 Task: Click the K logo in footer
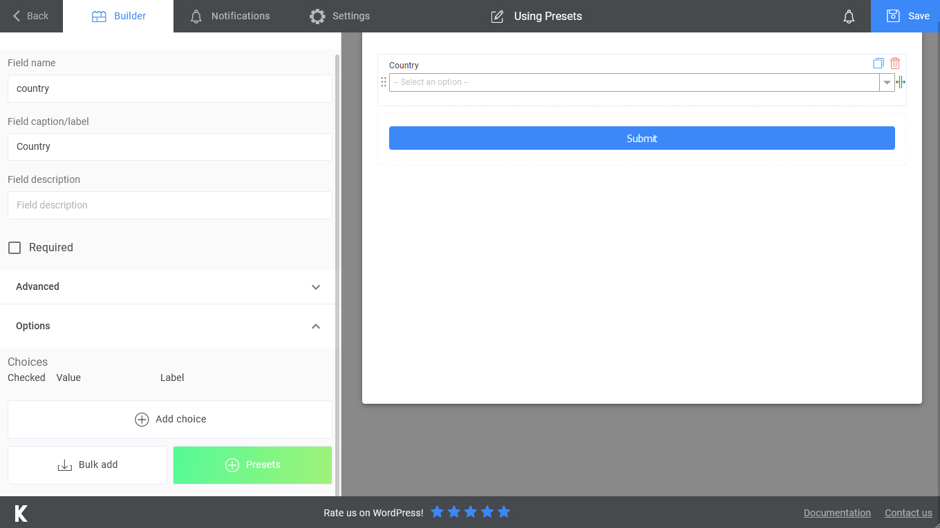coord(21,513)
